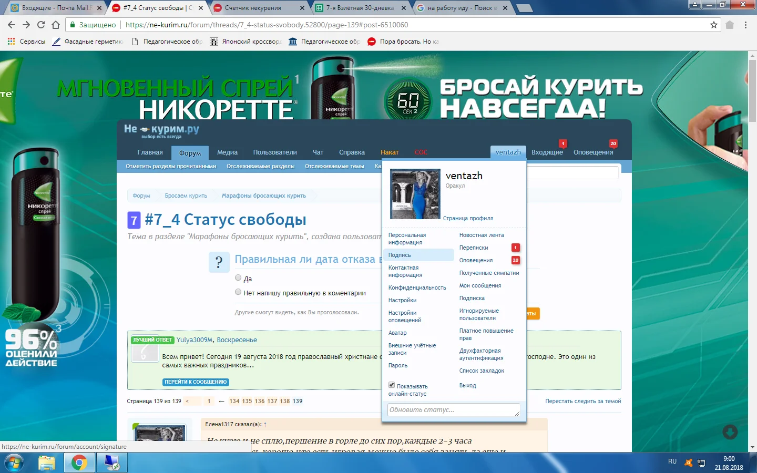Screen dimensions: 757x473
Task: Open Chrome from the Windows taskbar
Action: 79,462
